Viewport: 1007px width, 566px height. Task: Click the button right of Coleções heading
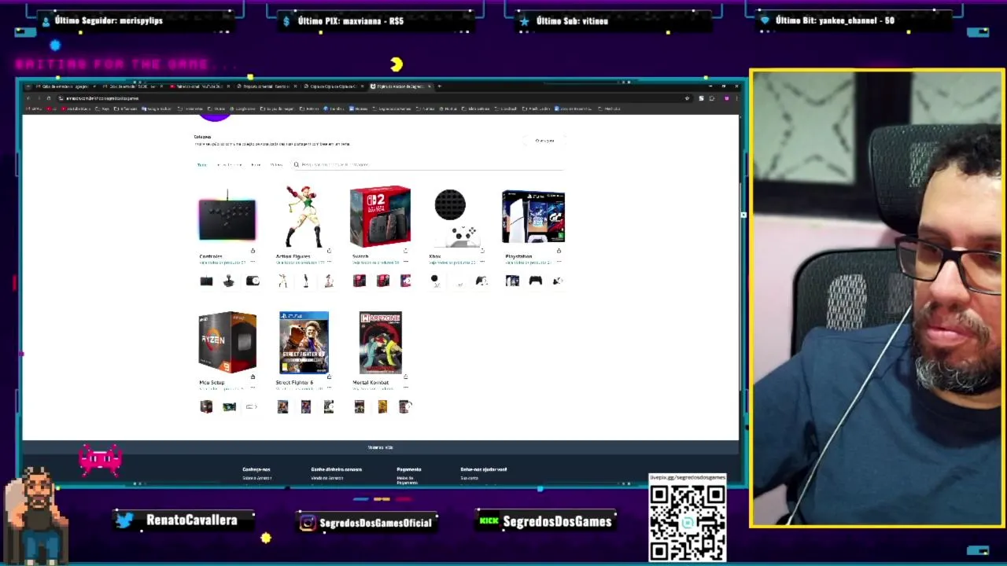coord(544,141)
